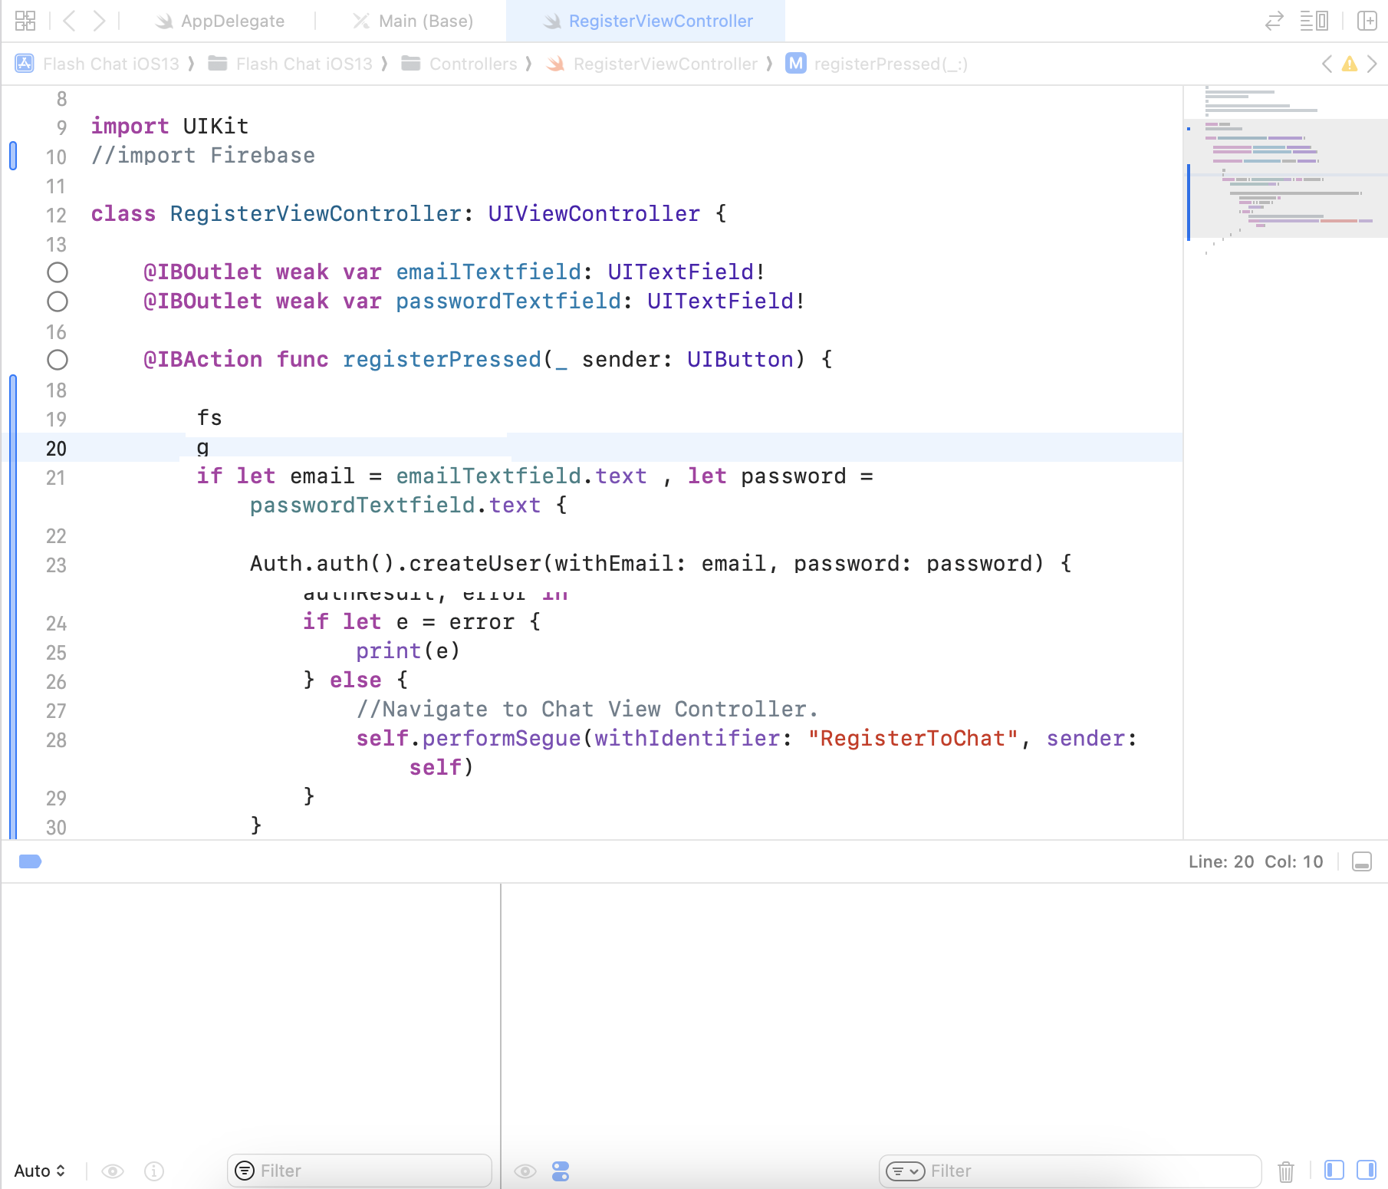Click the variables view Quick Look eye
This screenshot has width=1388, height=1189.
click(x=113, y=1171)
